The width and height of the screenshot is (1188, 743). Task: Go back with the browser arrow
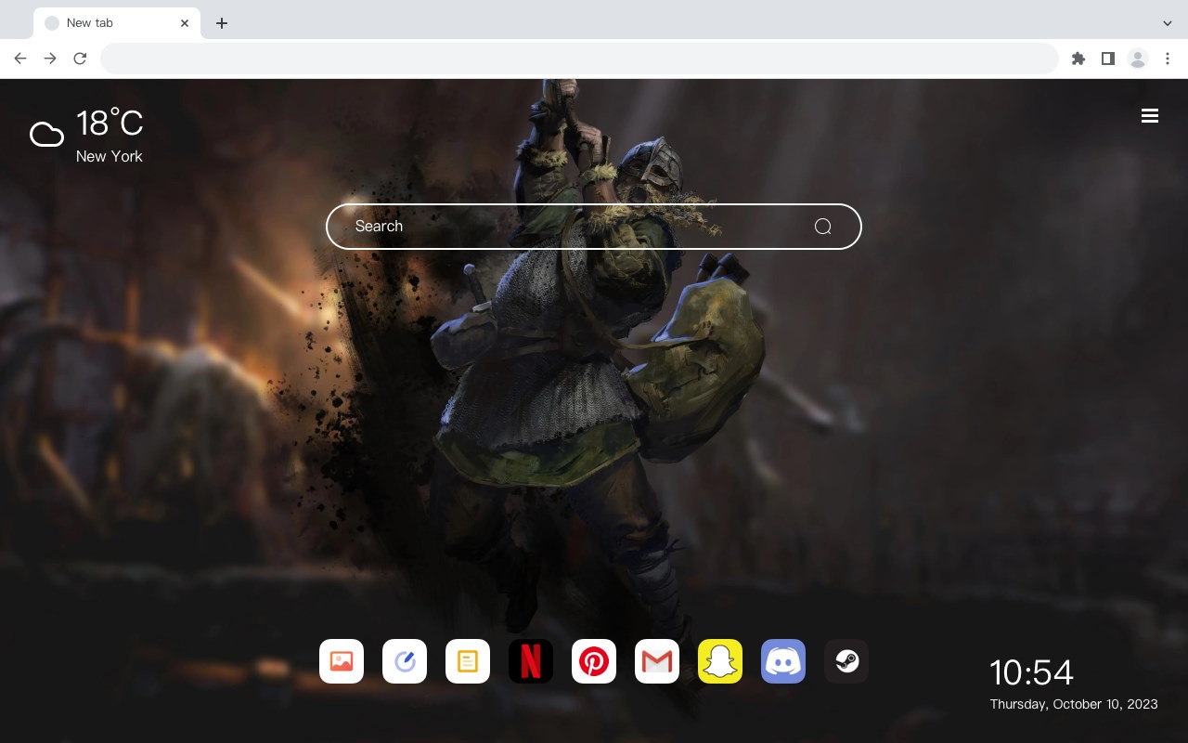tap(20, 59)
